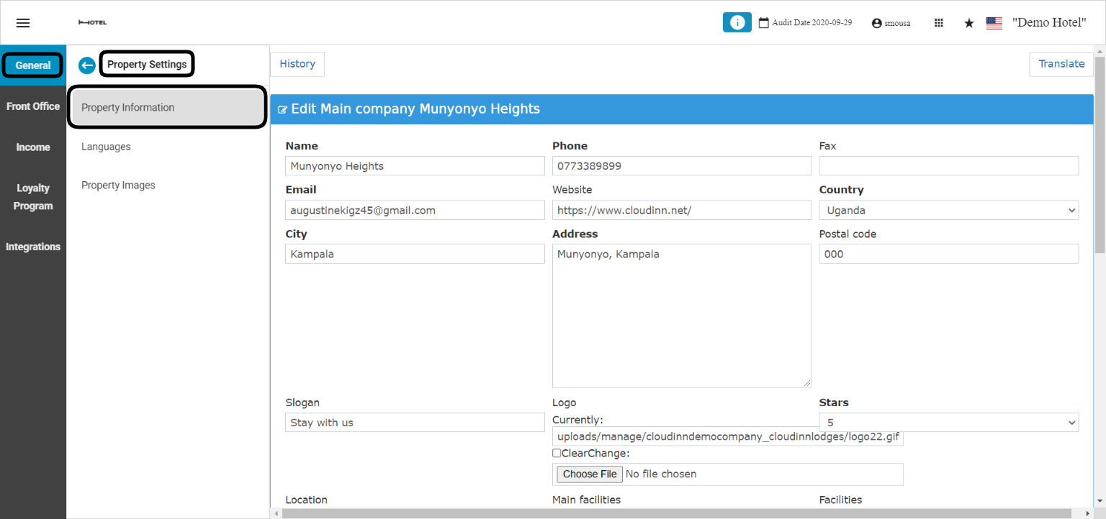Click the Email input field
The width and height of the screenshot is (1106, 519).
[x=415, y=210]
